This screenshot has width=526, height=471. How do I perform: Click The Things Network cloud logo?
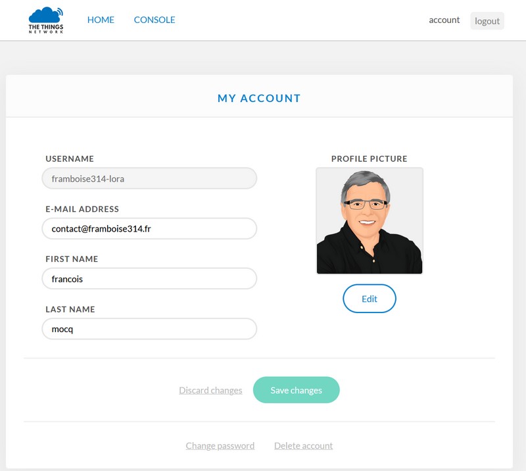pyautogui.click(x=46, y=20)
